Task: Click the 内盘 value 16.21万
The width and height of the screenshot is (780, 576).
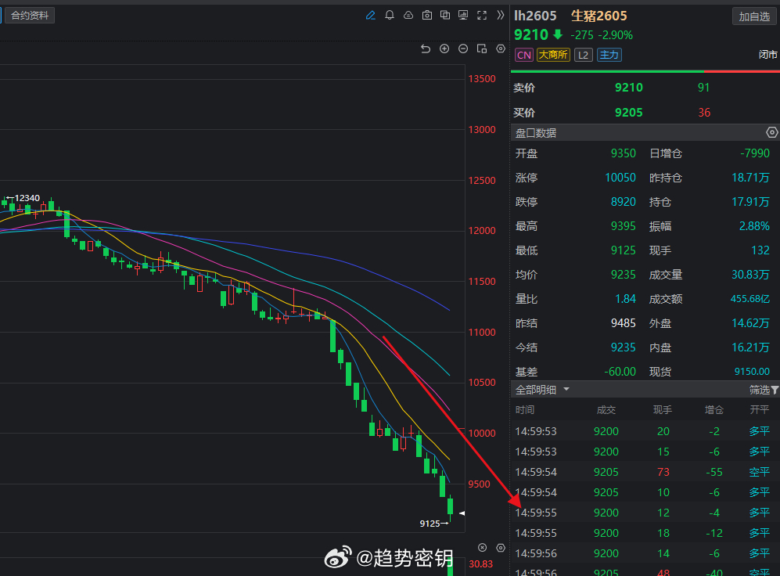Action: [x=750, y=347]
